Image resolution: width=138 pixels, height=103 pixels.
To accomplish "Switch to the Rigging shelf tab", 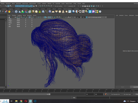I will [11, 9].
